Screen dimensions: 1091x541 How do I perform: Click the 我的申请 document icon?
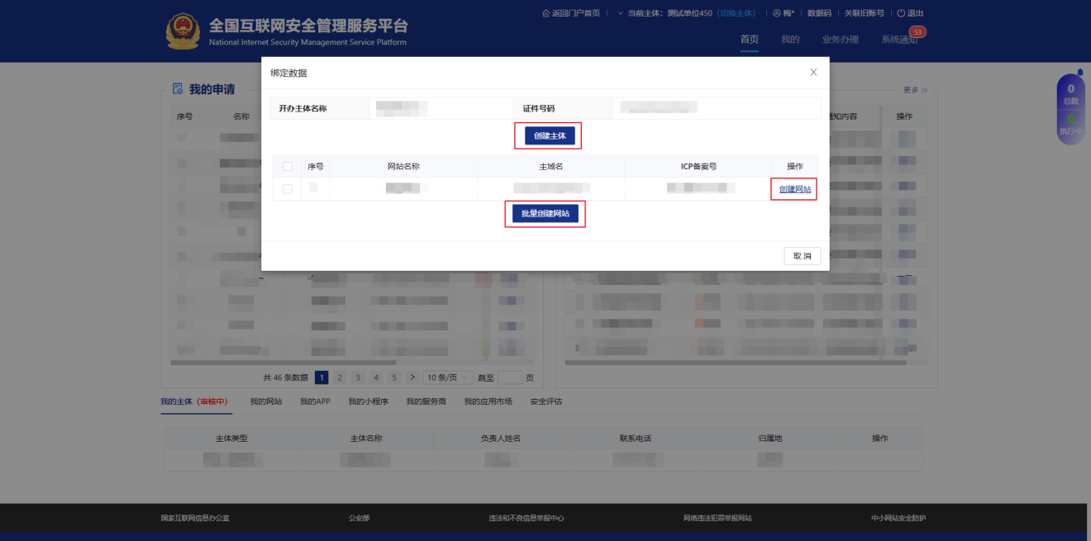[177, 89]
